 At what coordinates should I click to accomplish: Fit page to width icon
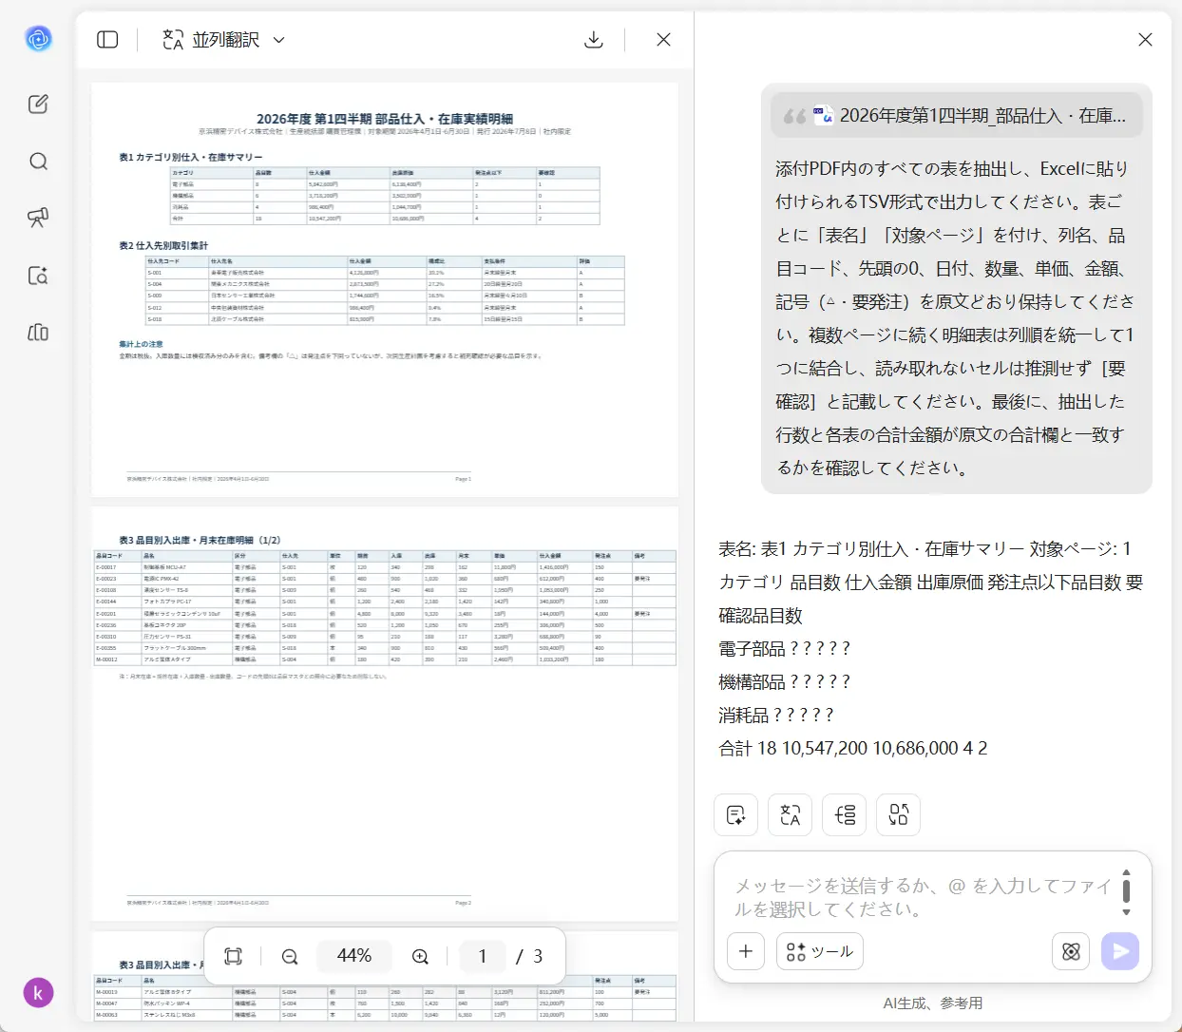234,957
